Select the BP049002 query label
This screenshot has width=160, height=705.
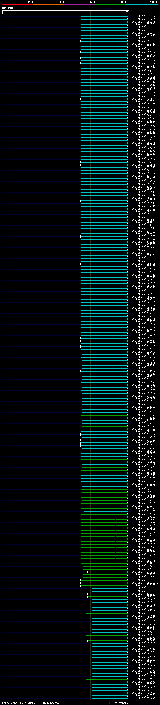tap(9, 8)
